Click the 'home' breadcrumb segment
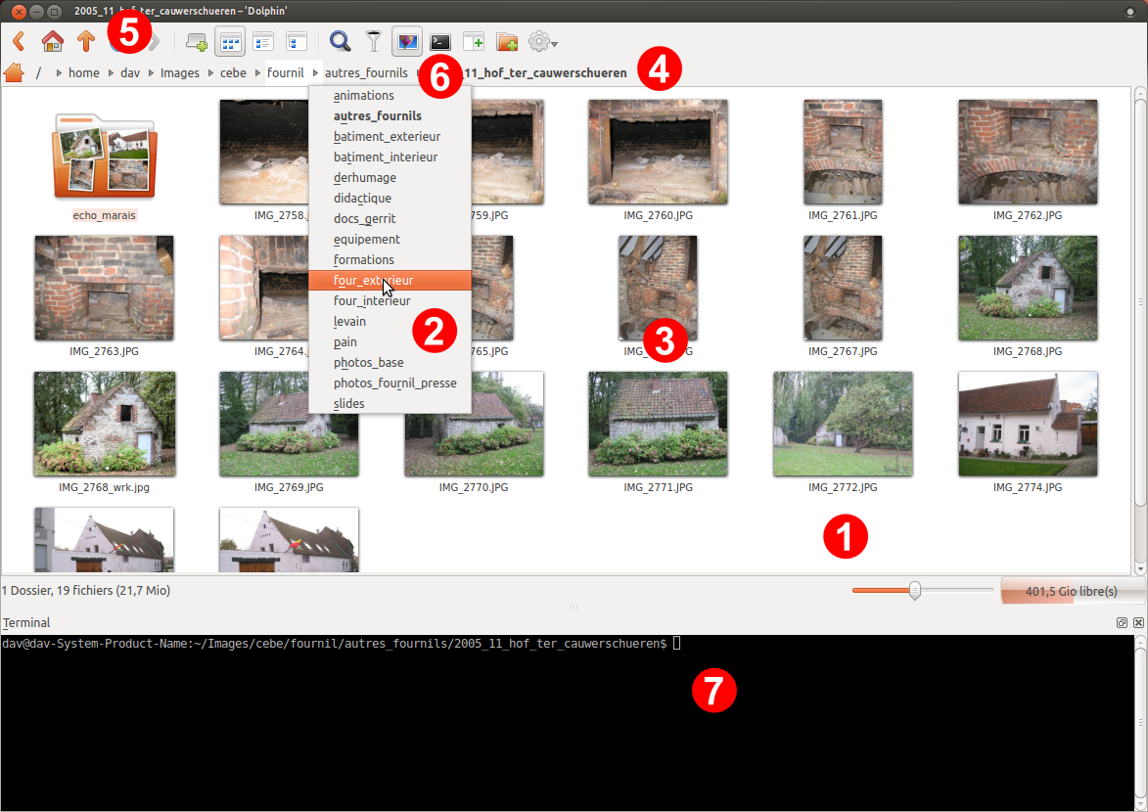1148x812 pixels. pos(84,73)
